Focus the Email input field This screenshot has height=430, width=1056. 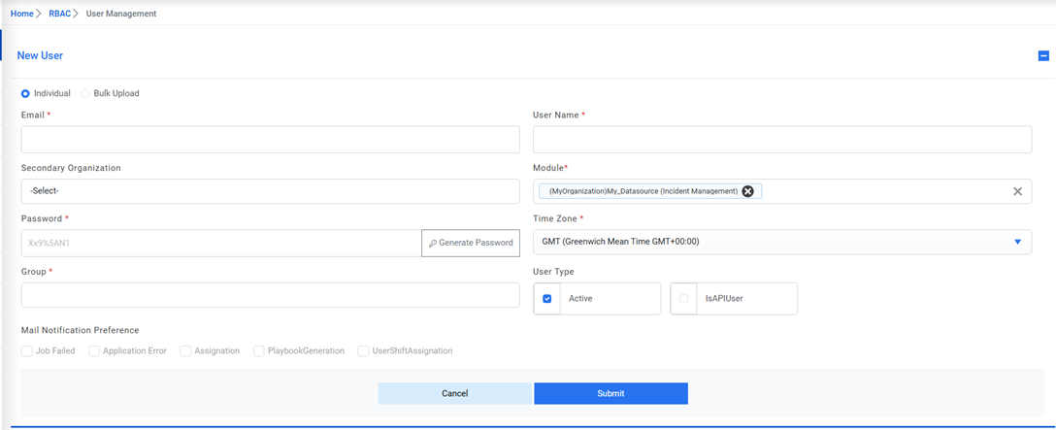click(270, 140)
